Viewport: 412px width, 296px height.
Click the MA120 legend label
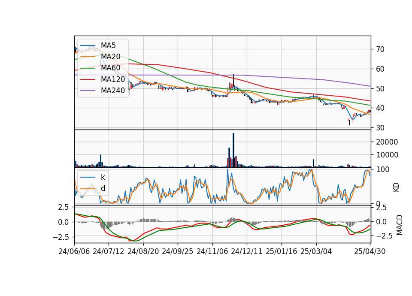(x=113, y=79)
